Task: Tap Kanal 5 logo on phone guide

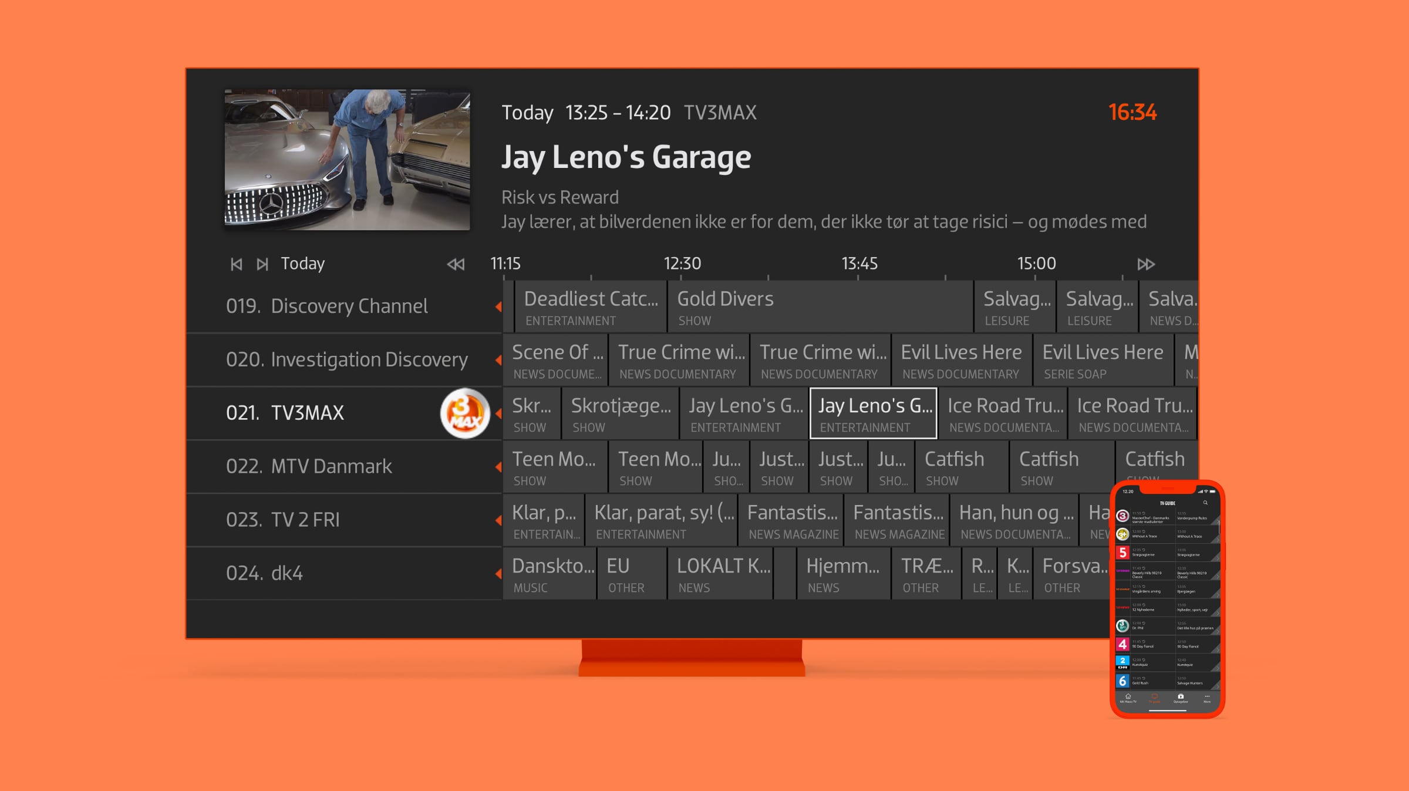Action: (1123, 553)
